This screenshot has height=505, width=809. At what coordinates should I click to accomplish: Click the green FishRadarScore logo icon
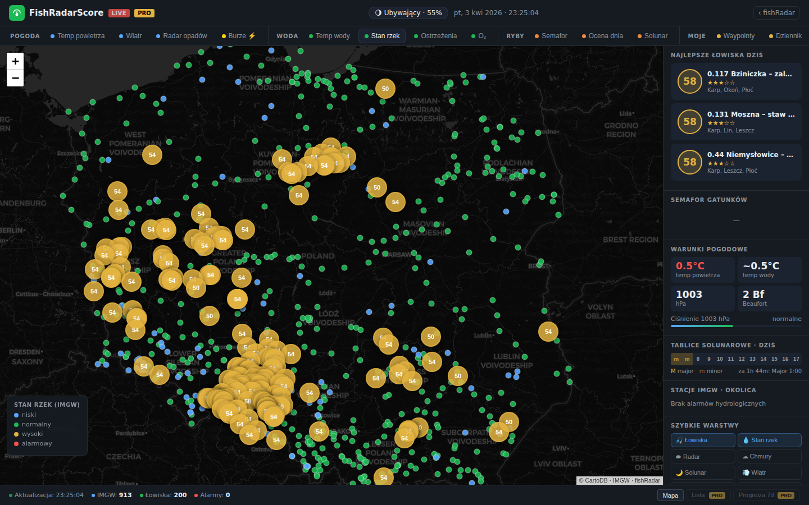click(x=16, y=12)
